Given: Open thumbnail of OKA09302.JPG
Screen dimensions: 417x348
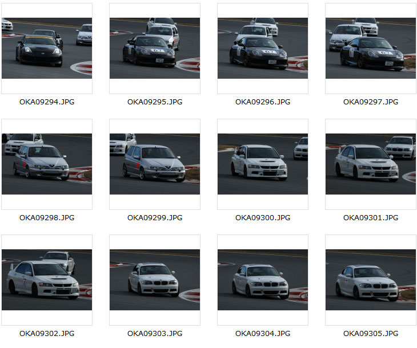Looking at the screenshot, I should click(47, 280).
